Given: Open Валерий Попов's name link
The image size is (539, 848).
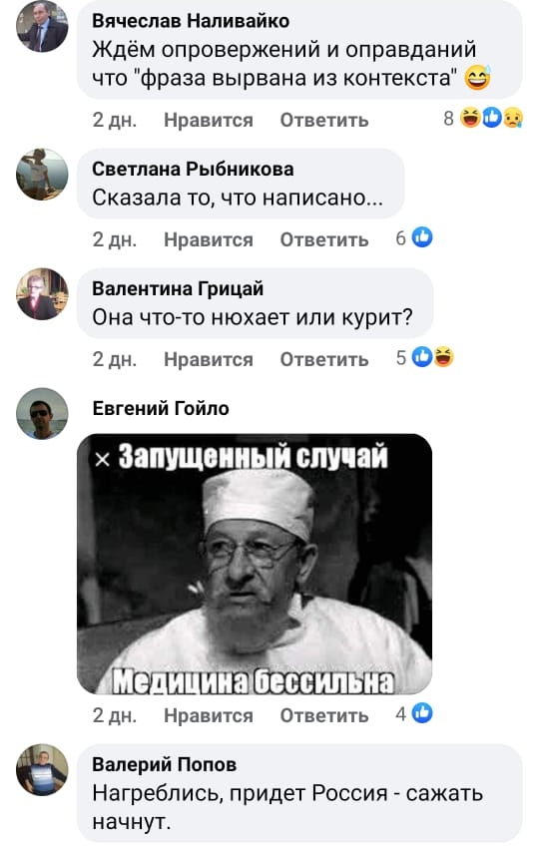Looking at the screenshot, I should coord(164,764).
